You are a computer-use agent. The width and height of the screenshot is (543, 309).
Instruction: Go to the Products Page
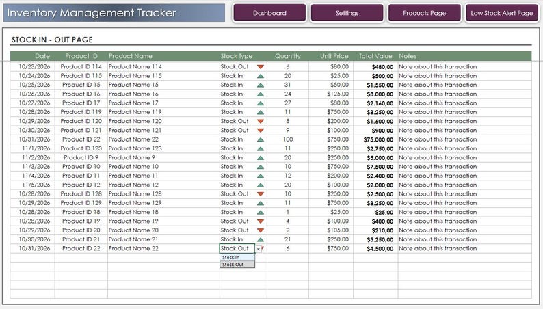pyautogui.click(x=424, y=13)
